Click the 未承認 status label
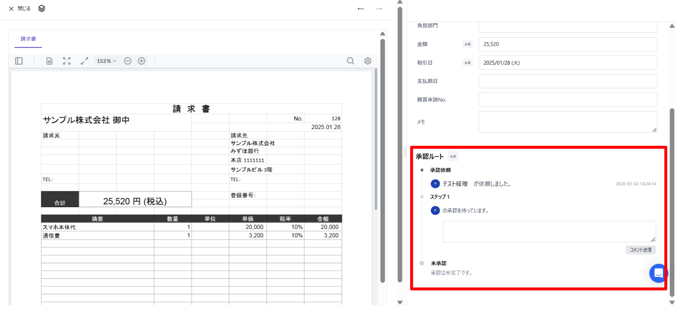The height and width of the screenshot is (322, 681). tap(438, 263)
